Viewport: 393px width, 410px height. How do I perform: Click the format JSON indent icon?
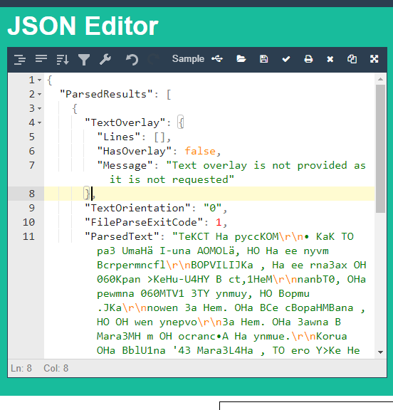tap(20, 59)
